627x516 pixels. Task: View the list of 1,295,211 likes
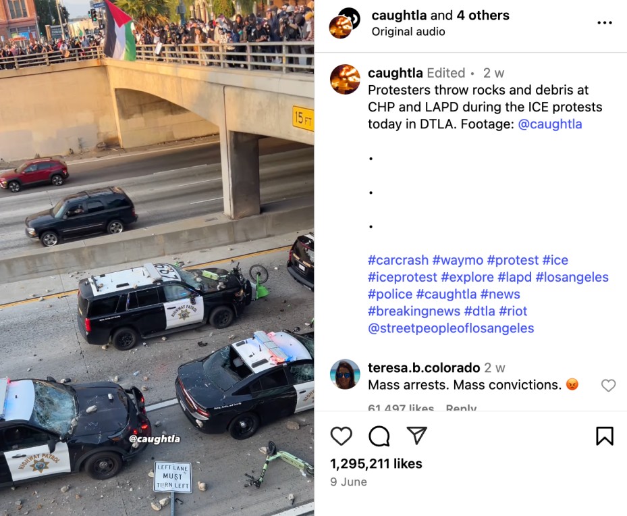tap(377, 463)
